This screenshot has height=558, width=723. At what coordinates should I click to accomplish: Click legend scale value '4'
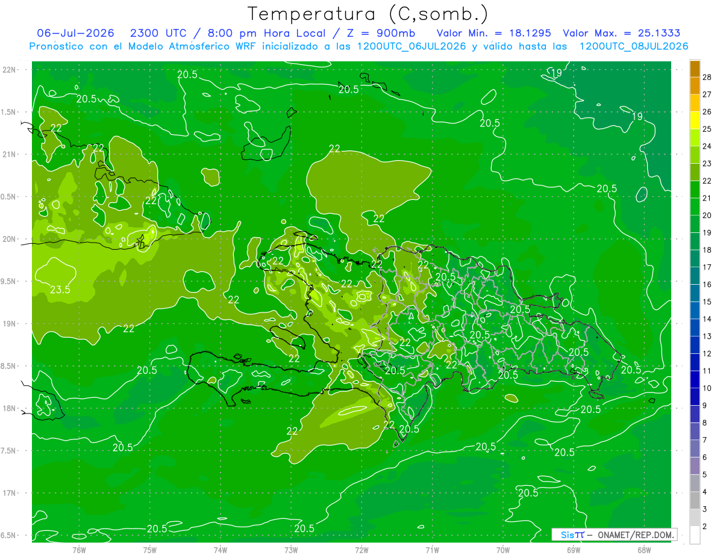point(705,492)
